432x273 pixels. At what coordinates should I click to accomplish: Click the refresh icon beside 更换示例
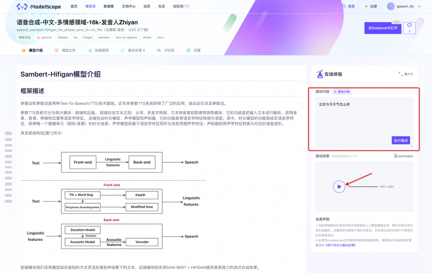click(x=335, y=91)
